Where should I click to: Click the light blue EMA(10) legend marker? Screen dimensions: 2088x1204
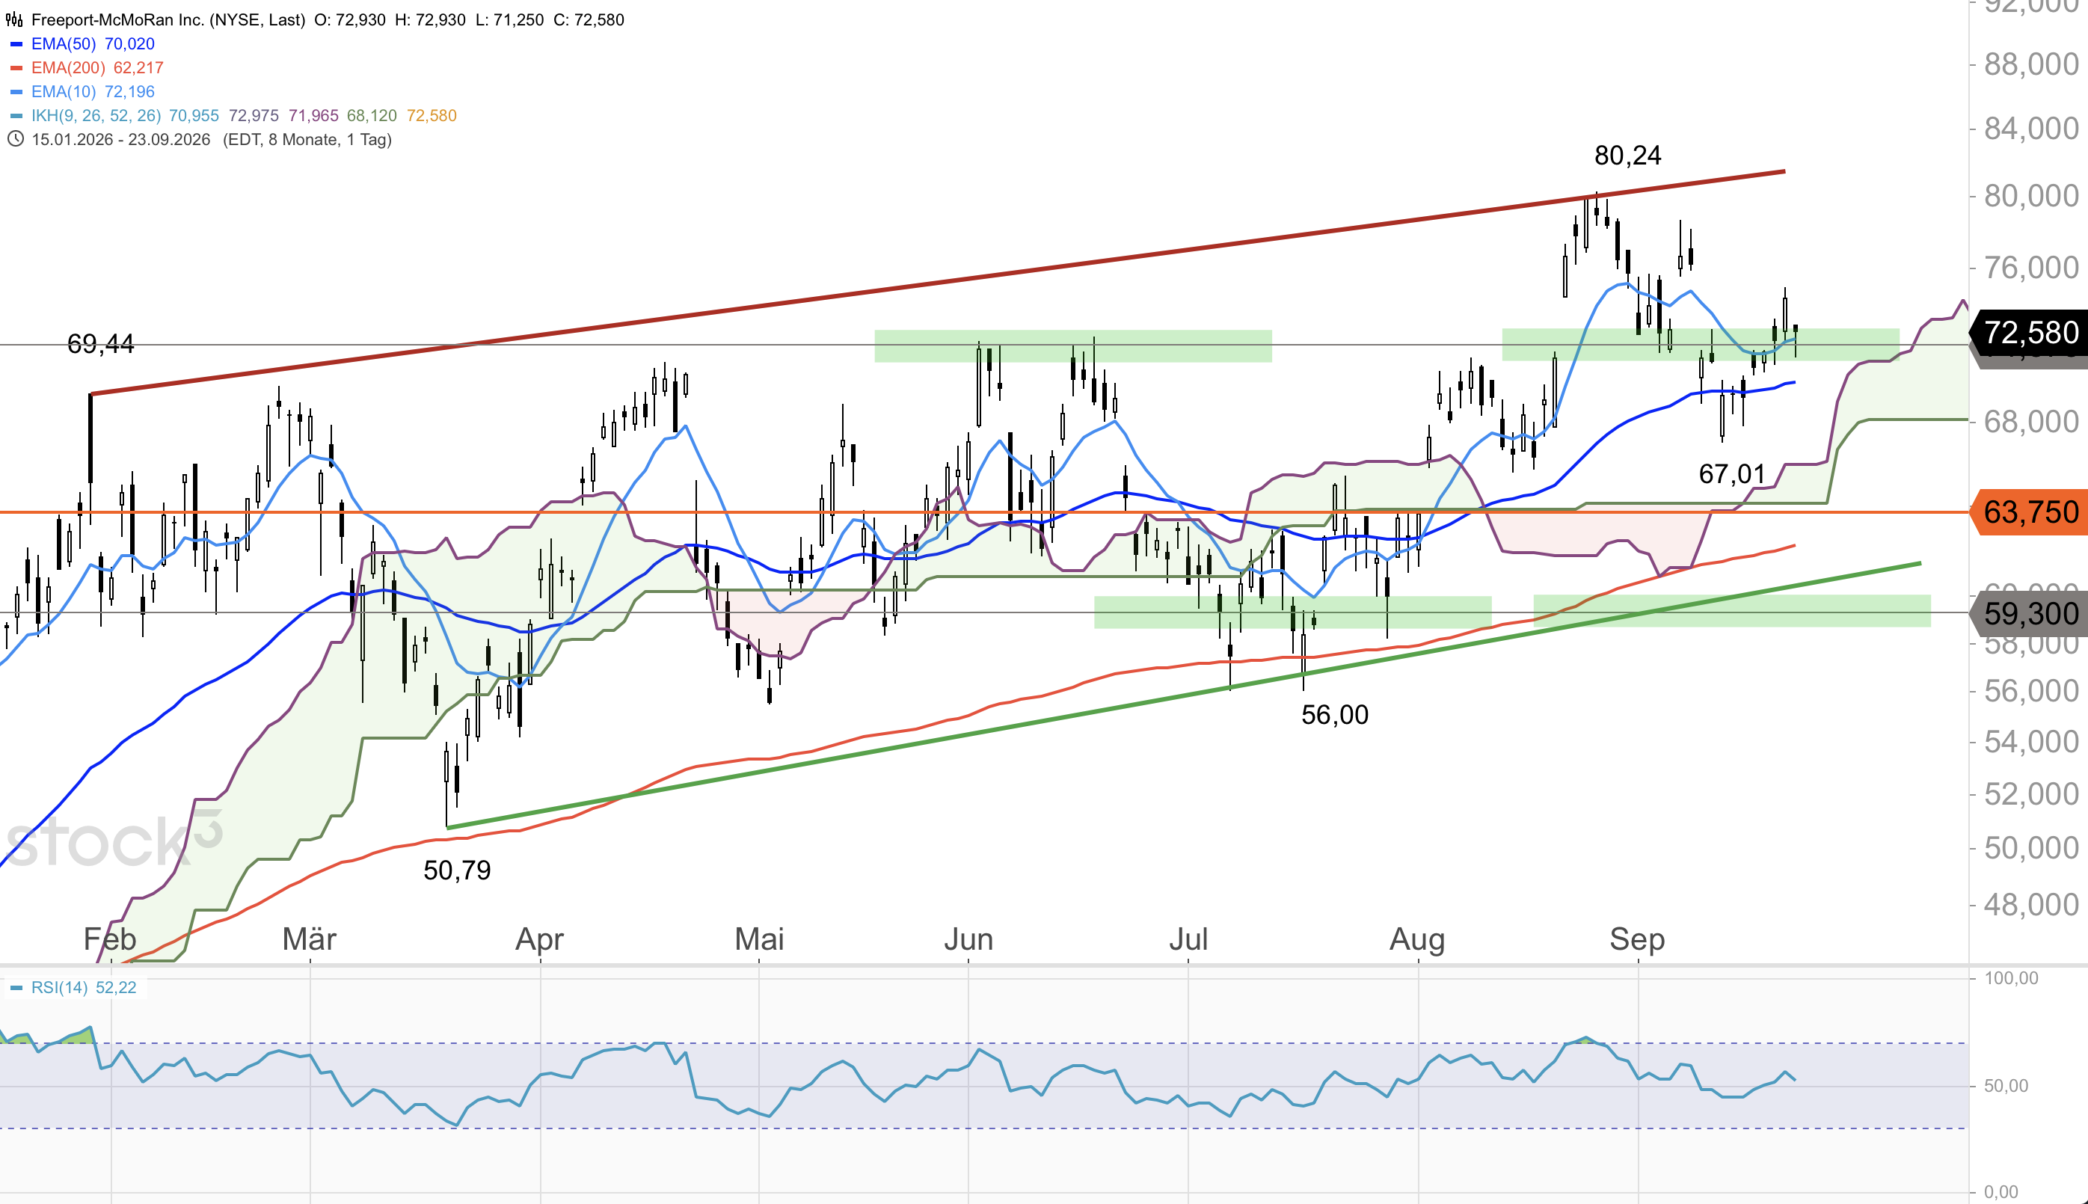(x=16, y=92)
